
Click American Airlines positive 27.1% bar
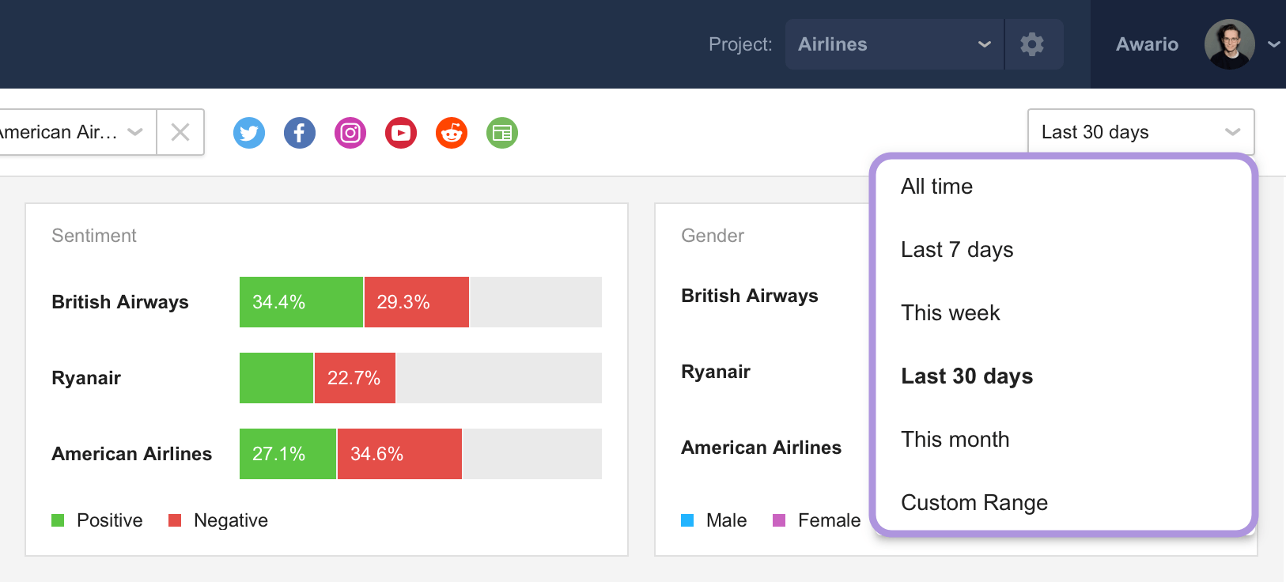[288, 454]
